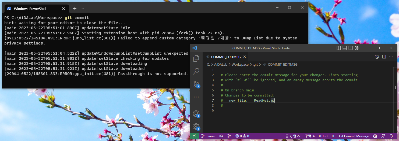Click the text 'ReadMe2.md' in the editor
Viewport: 399px width, 141px height.
[x=264, y=101]
